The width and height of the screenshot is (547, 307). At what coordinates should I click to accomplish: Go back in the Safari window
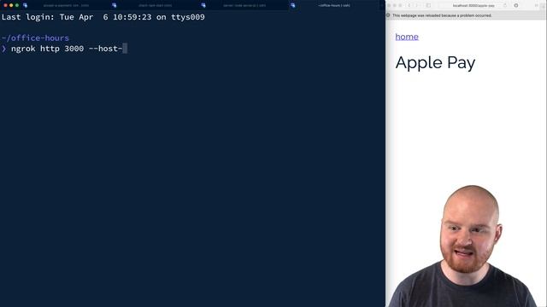tap(409, 6)
